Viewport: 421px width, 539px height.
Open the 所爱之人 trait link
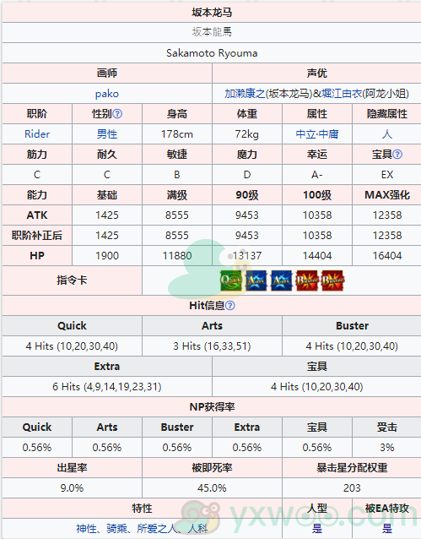click(x=157, y=528)
